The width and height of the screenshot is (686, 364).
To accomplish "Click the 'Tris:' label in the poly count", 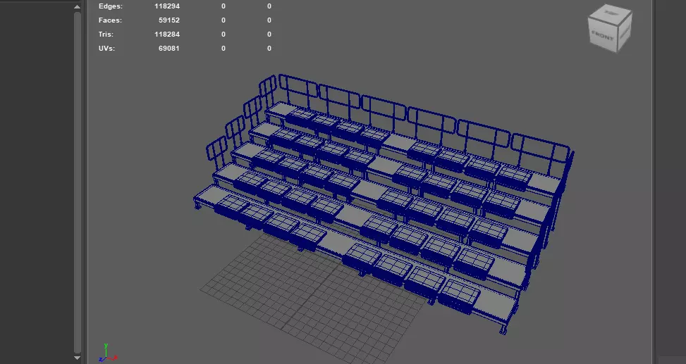I will coord(106,34).
